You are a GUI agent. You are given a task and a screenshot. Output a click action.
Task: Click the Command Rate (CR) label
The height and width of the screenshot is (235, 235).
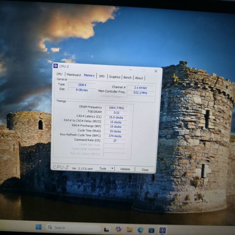[87, 140]
